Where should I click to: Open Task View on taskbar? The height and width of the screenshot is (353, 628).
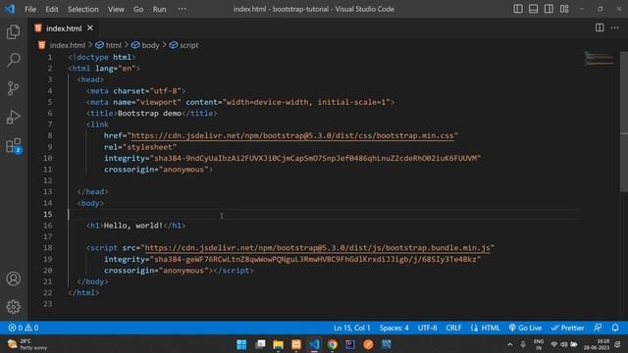pyautogui.click(x=260, y=344)
